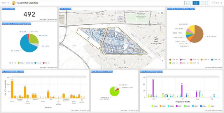Toggle EL series in discipline legend
This screenshot has width=224, height=113.
pos(38,63)
